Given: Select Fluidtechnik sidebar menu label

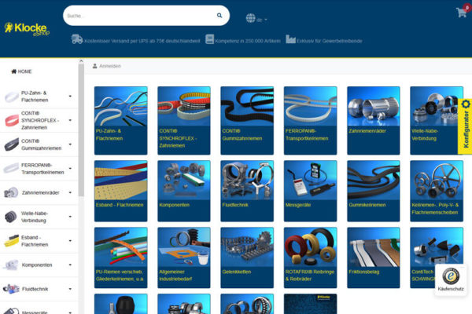Looking at the screenshot, I should [x=35, y=289].
